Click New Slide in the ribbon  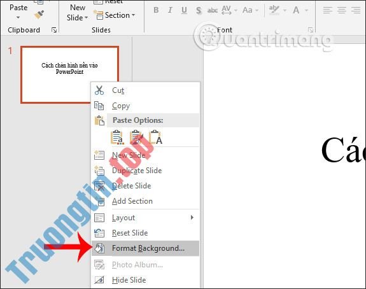pyautogui.click(x=77, y=12)
